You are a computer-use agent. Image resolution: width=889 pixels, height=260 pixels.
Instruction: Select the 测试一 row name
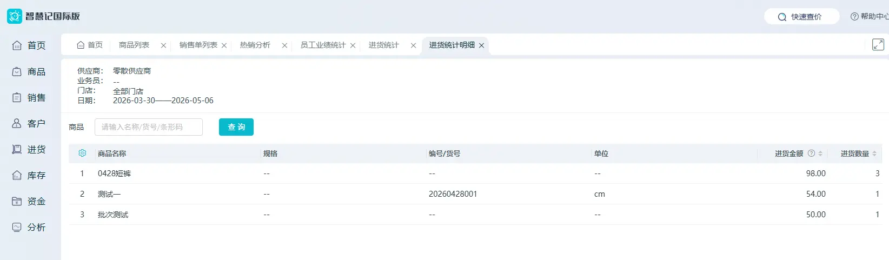109,194
